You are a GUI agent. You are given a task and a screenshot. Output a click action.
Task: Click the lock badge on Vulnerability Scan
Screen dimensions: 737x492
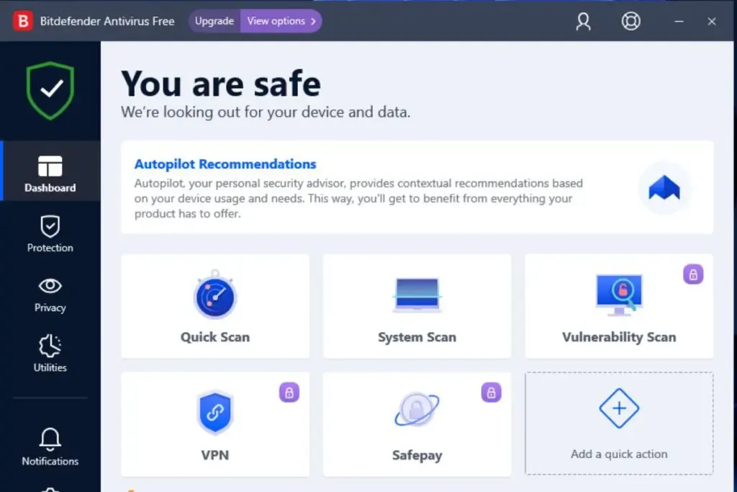pyautogui.click(x=693, y=274)
